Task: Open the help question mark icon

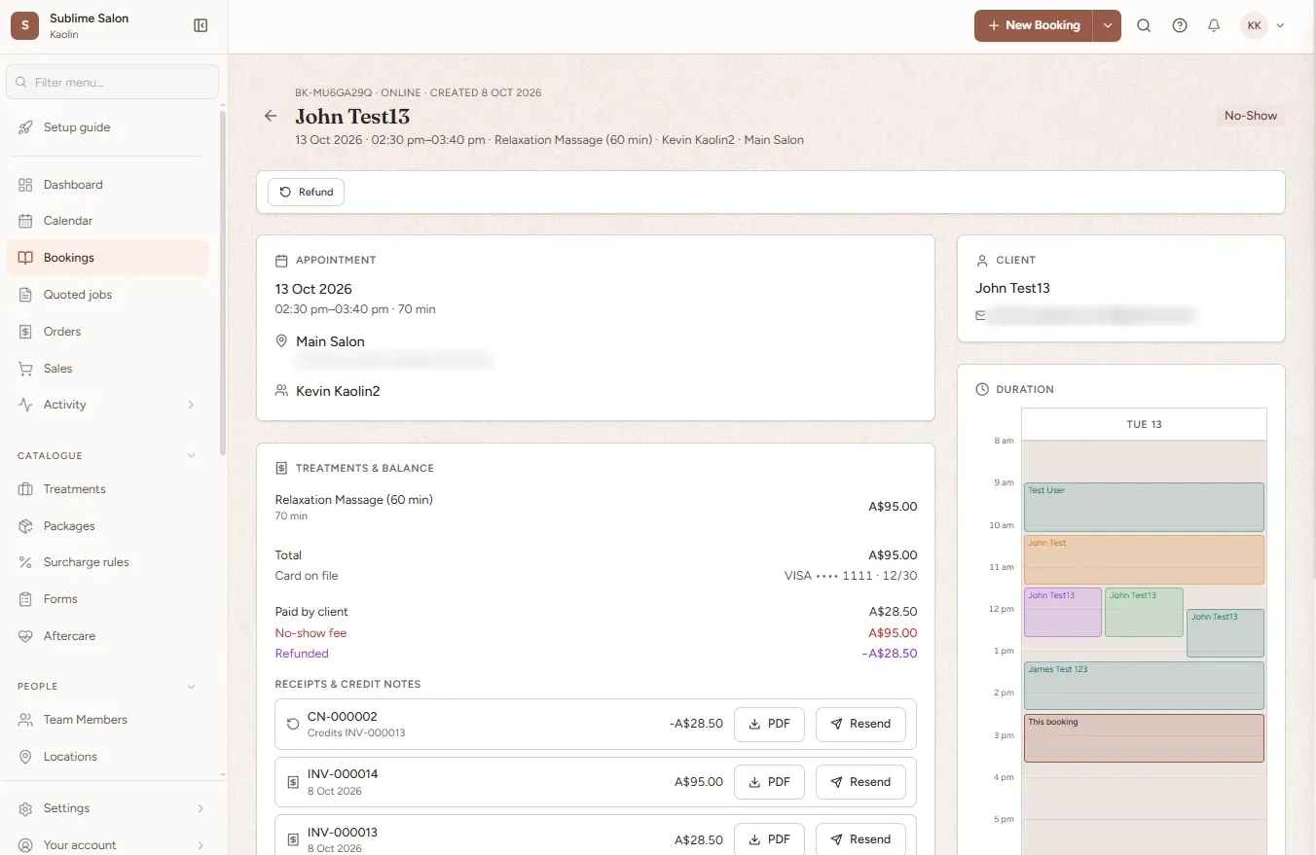Action: pos(1180,25)
